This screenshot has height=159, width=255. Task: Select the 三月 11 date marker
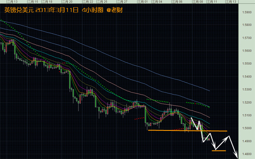(212, 2)
